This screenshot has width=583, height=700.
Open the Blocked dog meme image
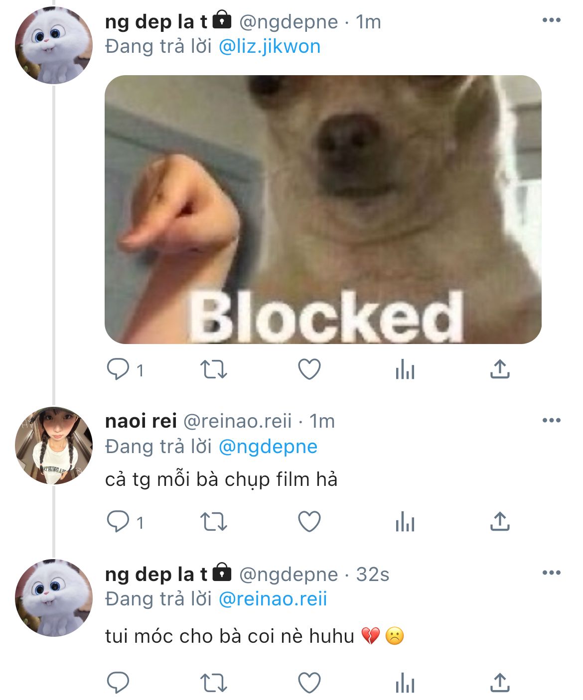(x=323, y=210)
